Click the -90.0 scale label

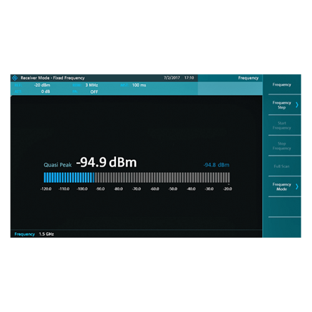click(100, 189)
